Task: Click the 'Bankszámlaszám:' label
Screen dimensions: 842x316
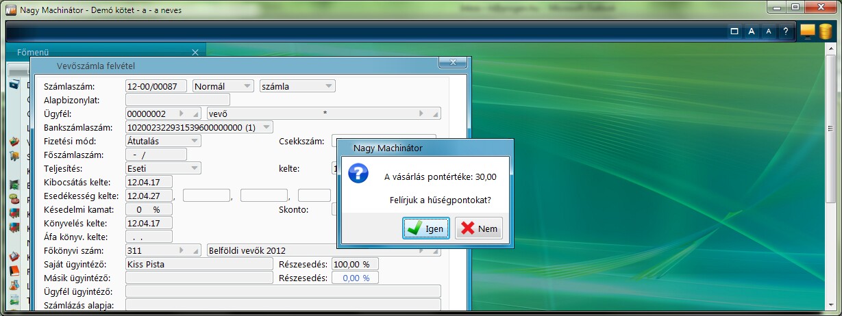Action: 77,127
